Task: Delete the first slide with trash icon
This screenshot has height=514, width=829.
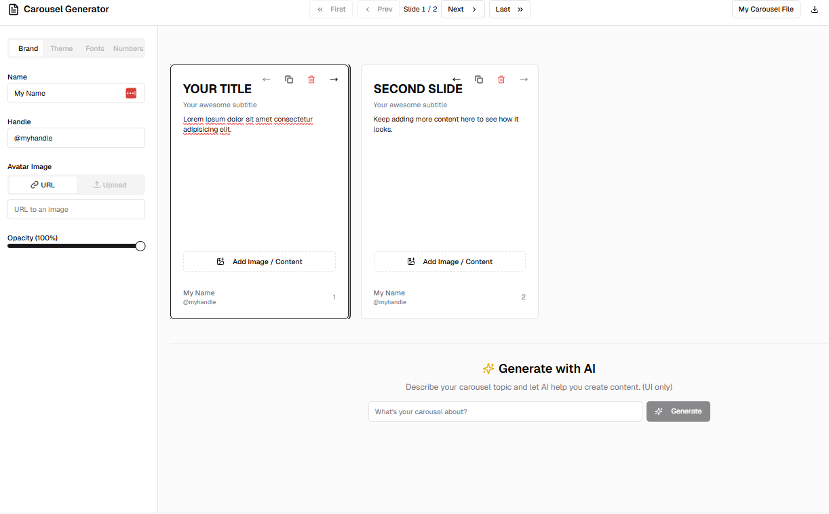Action: pos(311,79)
